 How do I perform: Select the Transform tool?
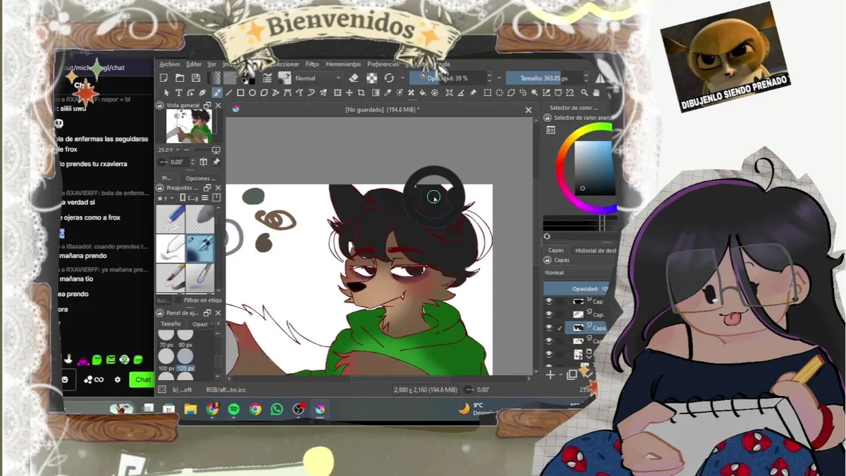pos(338,93)
